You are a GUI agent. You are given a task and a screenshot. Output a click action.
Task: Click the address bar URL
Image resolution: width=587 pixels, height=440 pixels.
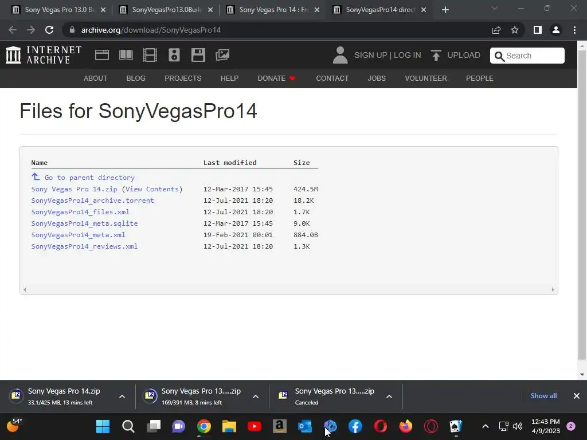[x=151, y=30]
